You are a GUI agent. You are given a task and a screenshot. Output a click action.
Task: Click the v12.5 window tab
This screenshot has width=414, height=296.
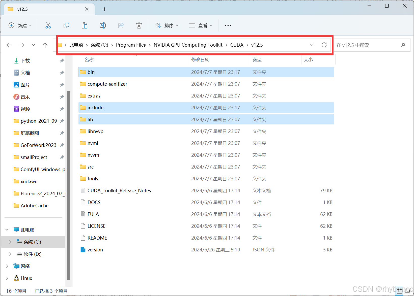pyautogui.click(x=49, y=9)
